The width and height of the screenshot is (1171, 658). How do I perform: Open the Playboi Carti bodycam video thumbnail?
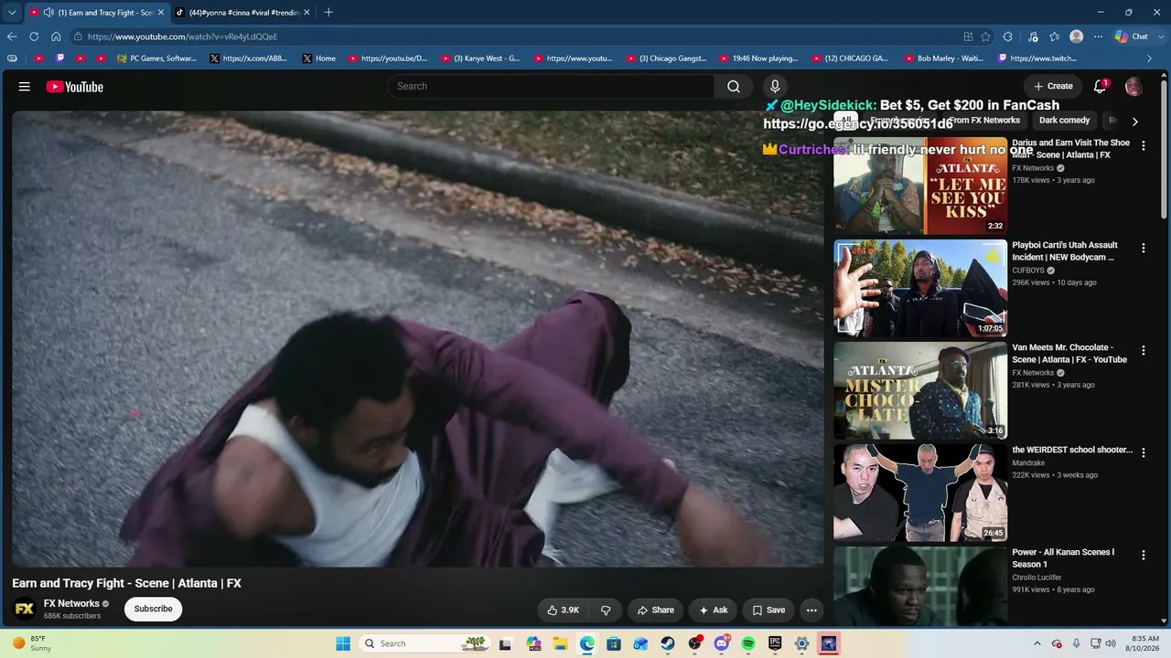pyautogui.click(x=920, y=288)
